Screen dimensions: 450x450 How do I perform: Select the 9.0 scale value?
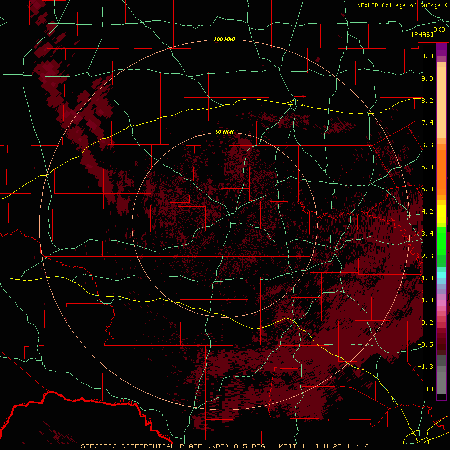click(427, 78)
